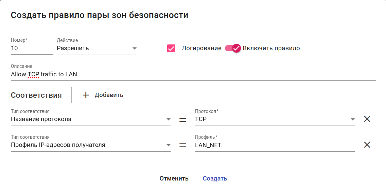Click arrow beside Название протокола
The height and width of the screenshot is (189, 386).
(168, 119)
